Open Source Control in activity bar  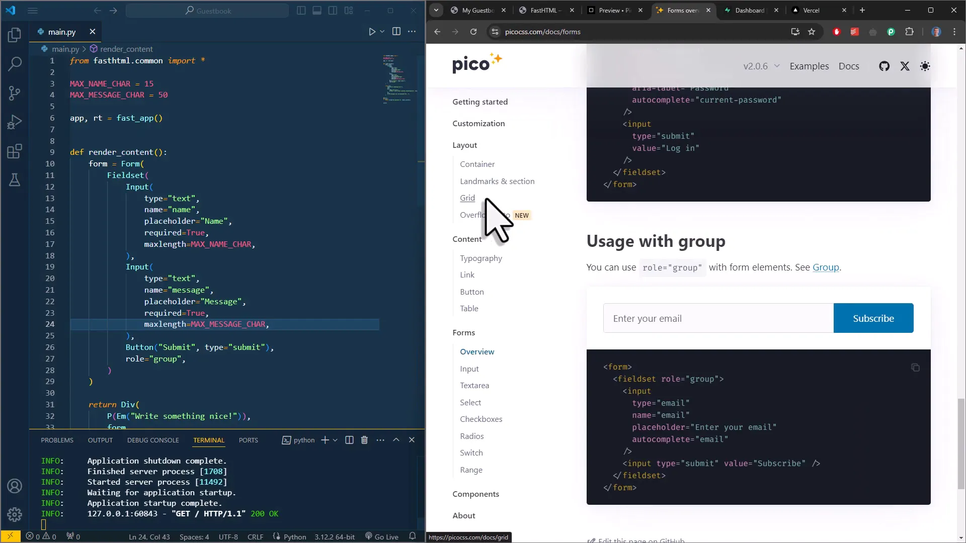15,93
